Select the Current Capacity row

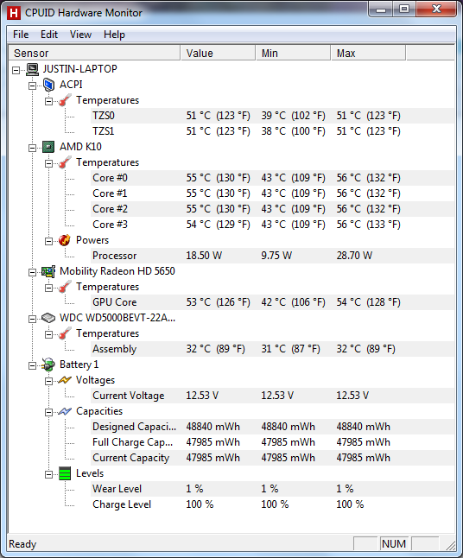pyautogui.click(x=272, y=458)
